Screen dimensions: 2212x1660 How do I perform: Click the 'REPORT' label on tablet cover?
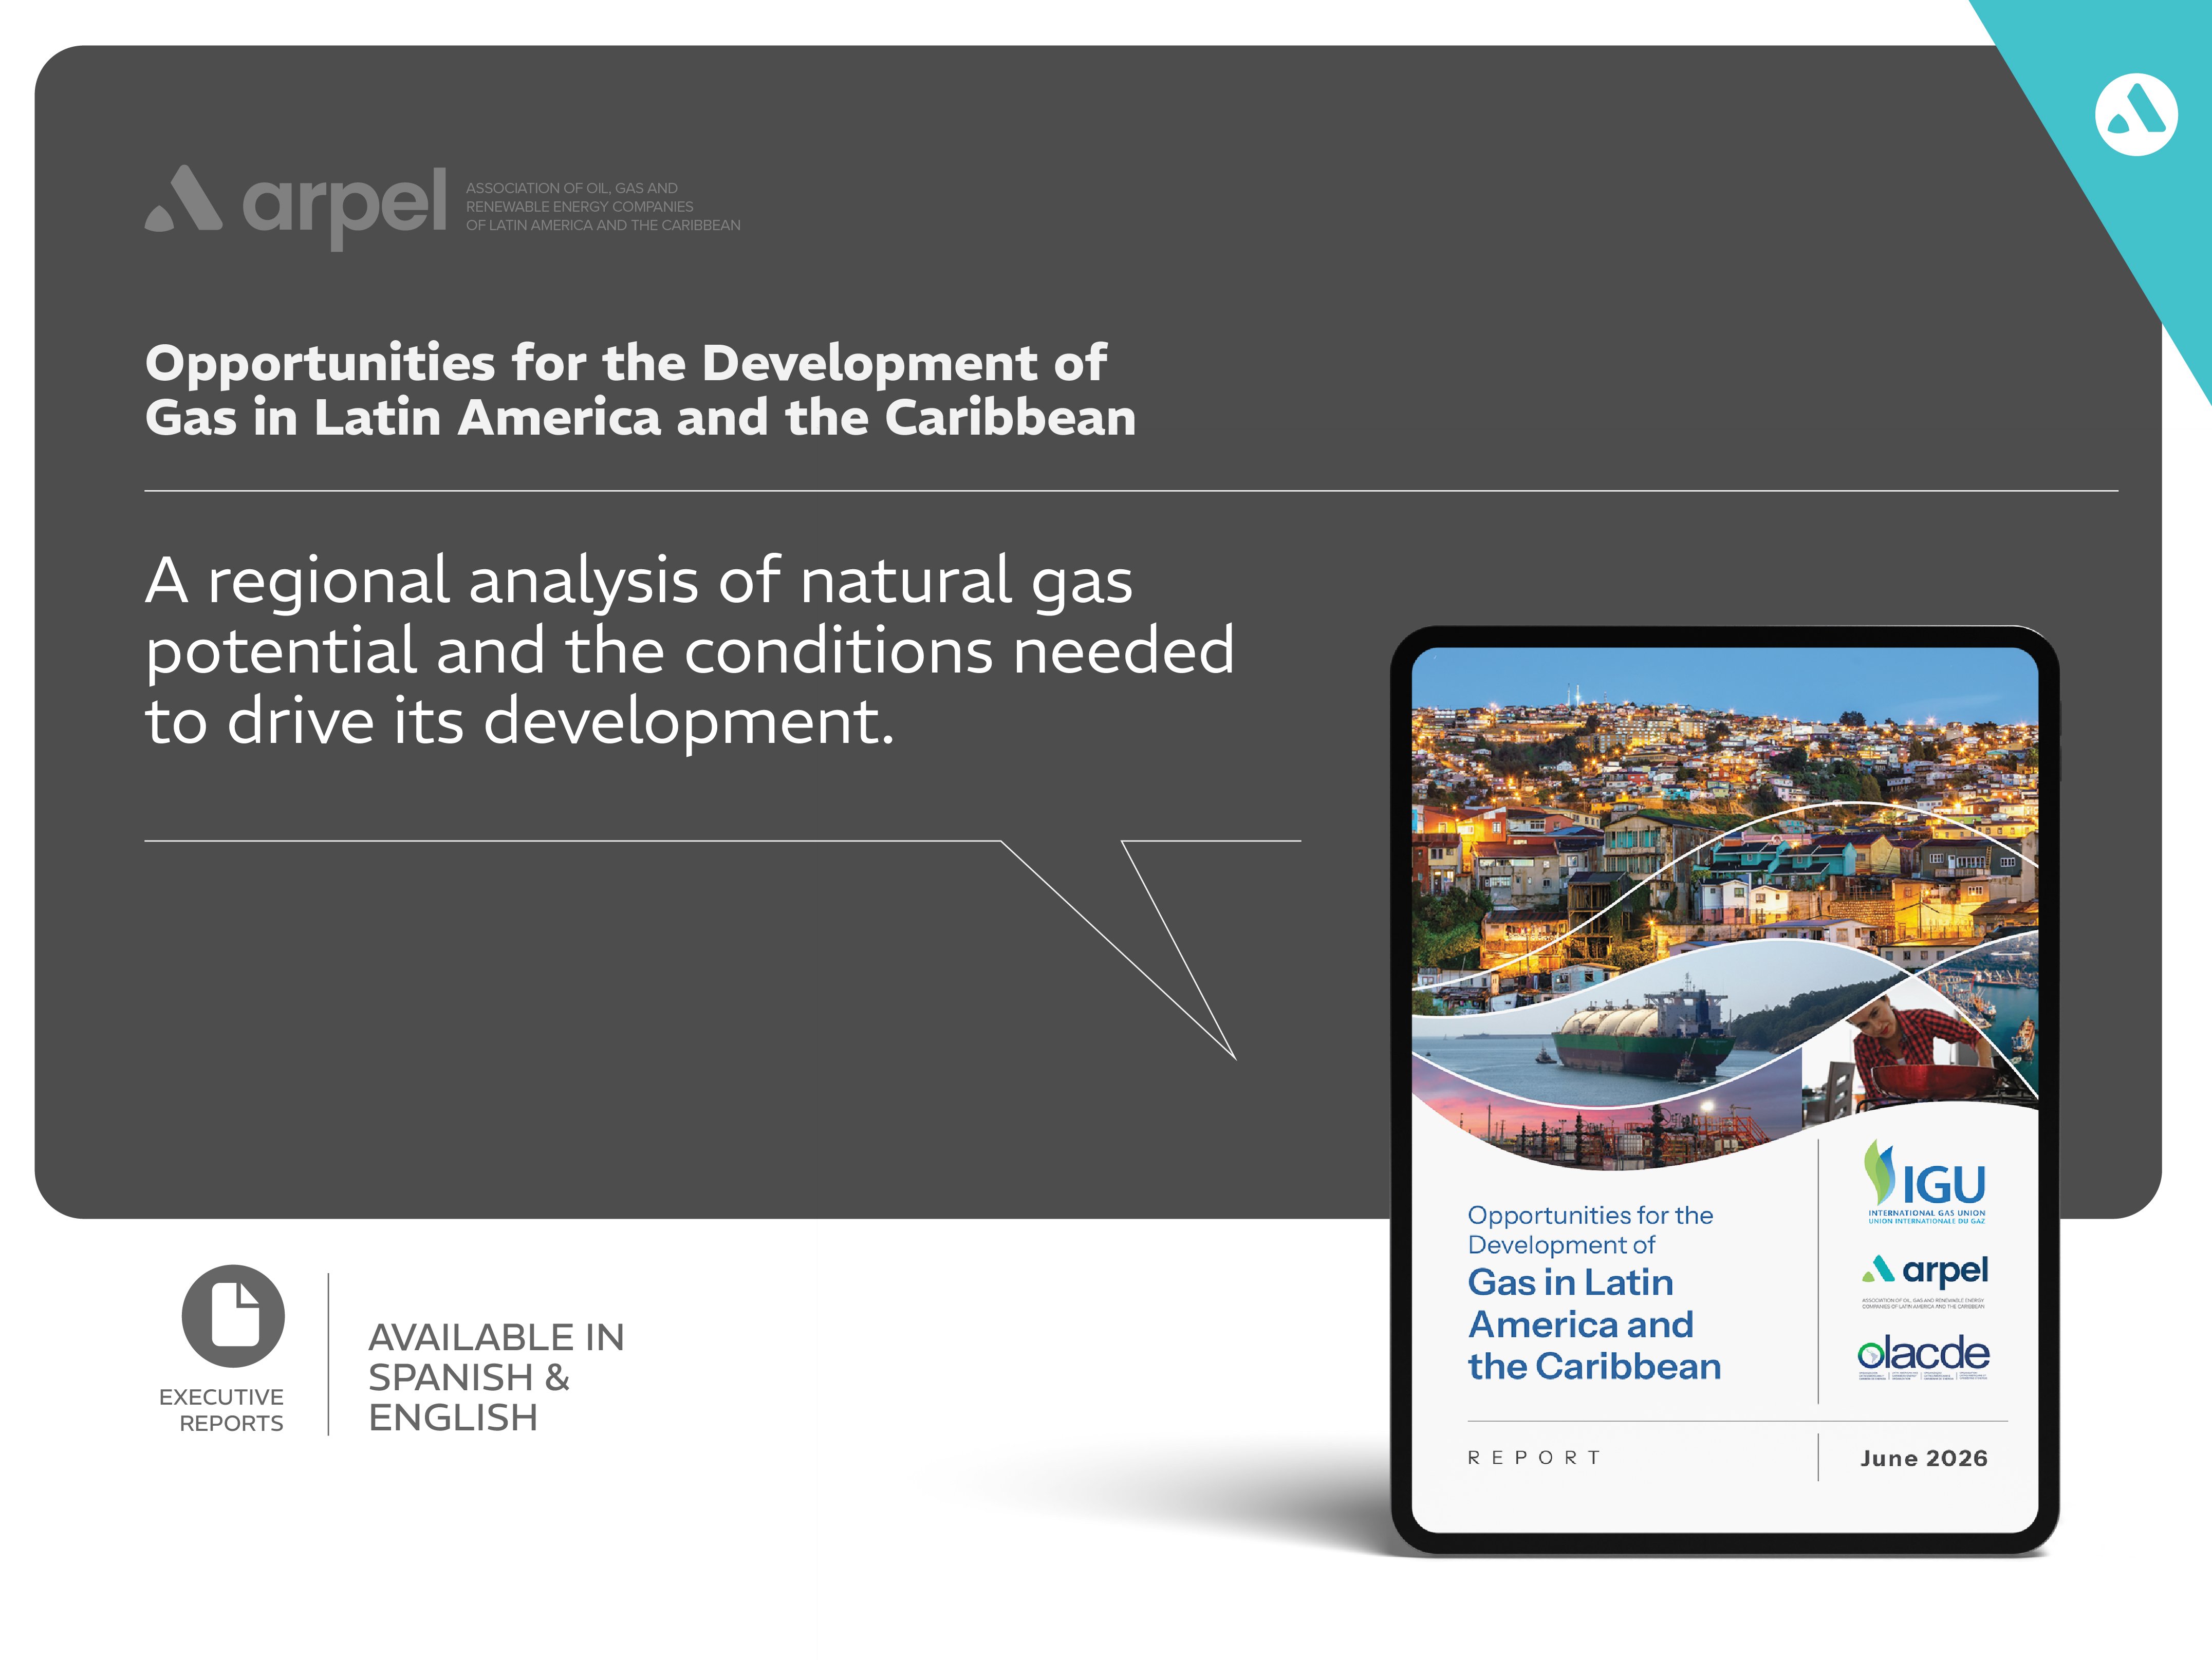point(1534,1458)
